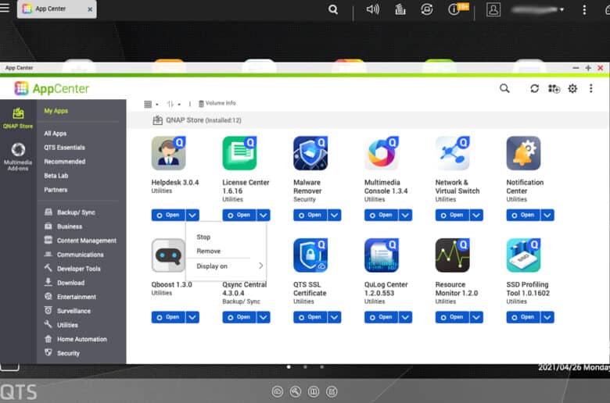The height and width of the screenshot is (403, 610).
Task: Go to third desktop page dot
Action: [x=321, y=366]
